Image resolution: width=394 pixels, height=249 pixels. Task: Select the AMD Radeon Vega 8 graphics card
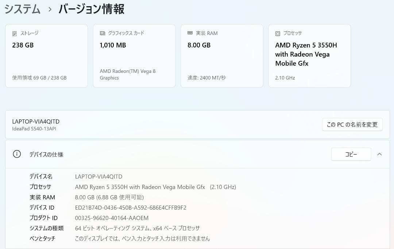pyautogui.click(x=134, y=55)
